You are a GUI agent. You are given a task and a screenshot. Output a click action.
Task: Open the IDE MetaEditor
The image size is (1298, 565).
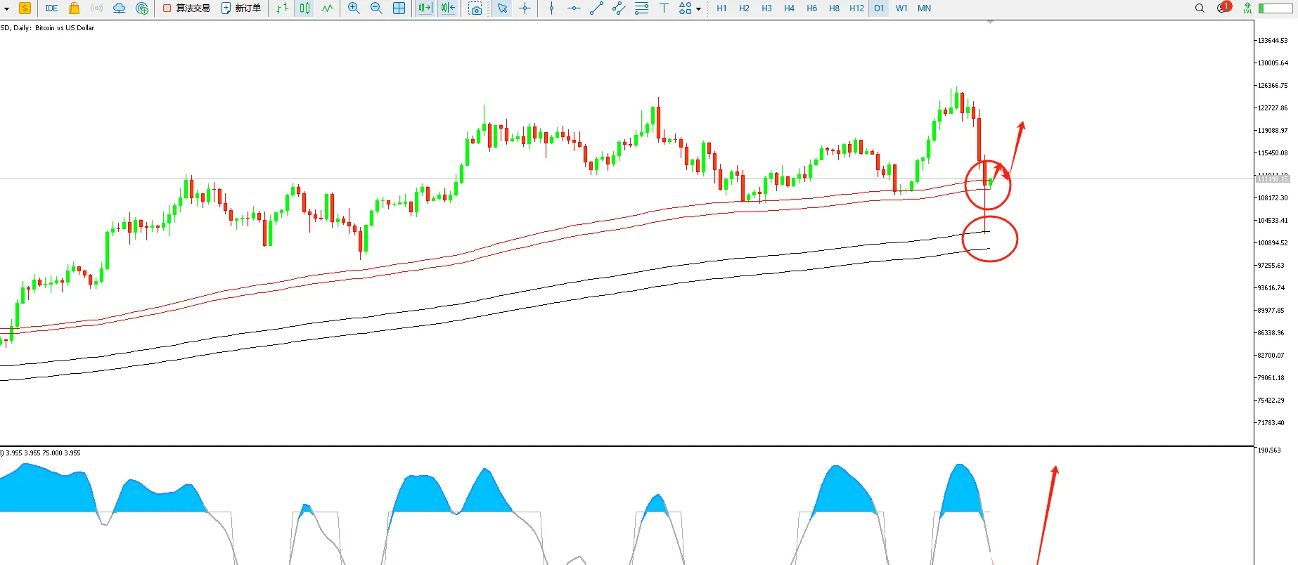[51, 8]
